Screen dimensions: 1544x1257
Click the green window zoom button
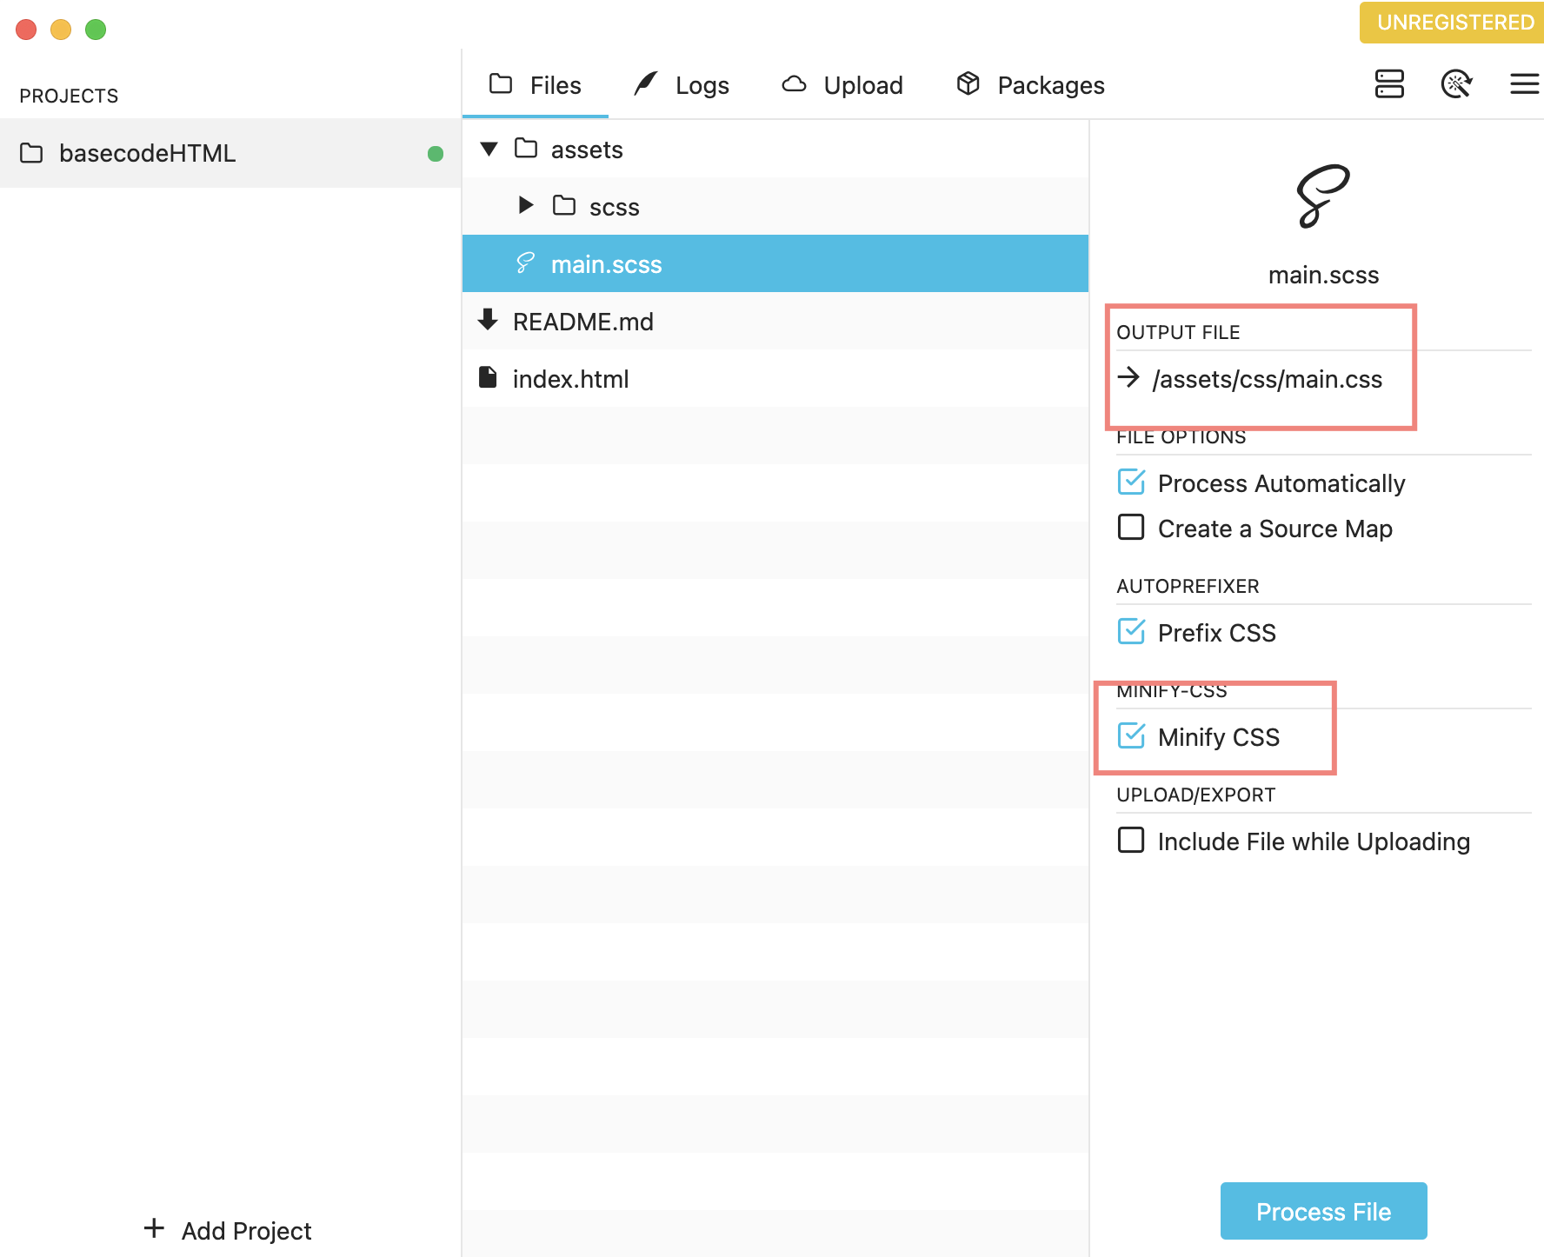(96, 30)
